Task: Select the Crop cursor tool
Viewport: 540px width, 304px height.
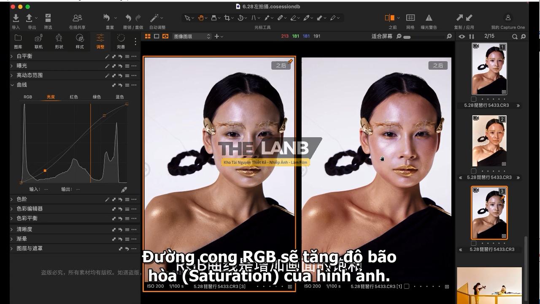Action: click(x=227, y=18)
